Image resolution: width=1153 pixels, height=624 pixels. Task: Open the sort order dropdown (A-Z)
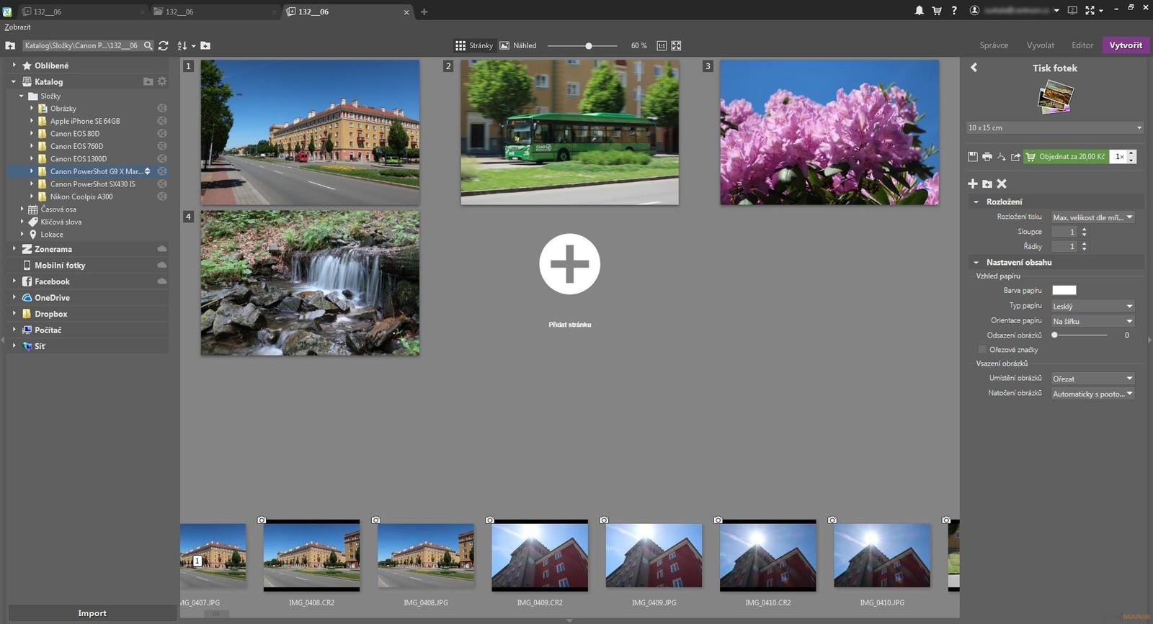click(187, 45)
